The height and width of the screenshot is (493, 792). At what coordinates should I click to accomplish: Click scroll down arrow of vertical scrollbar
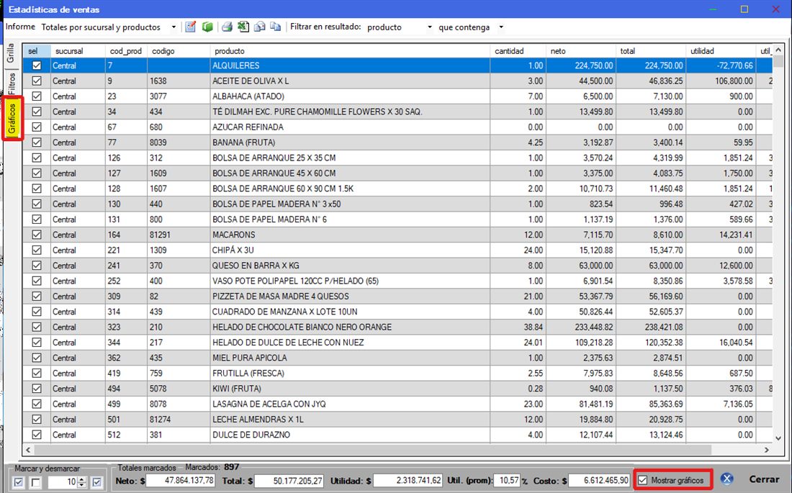pos(778,438)
